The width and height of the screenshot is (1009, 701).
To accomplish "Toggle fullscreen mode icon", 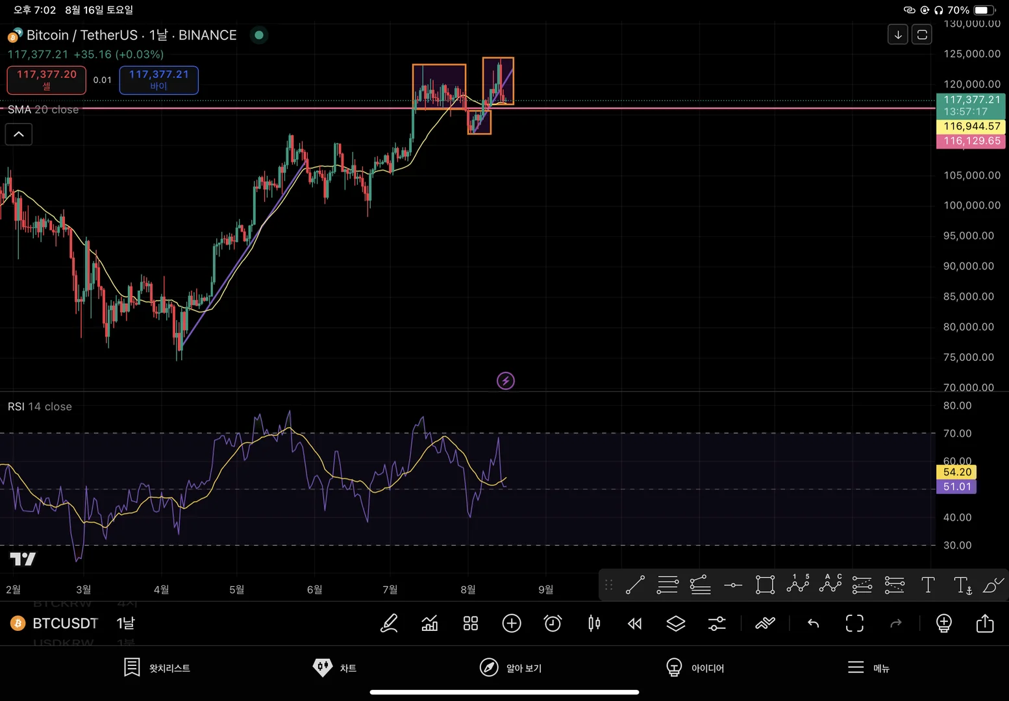I will coord(854,624).
